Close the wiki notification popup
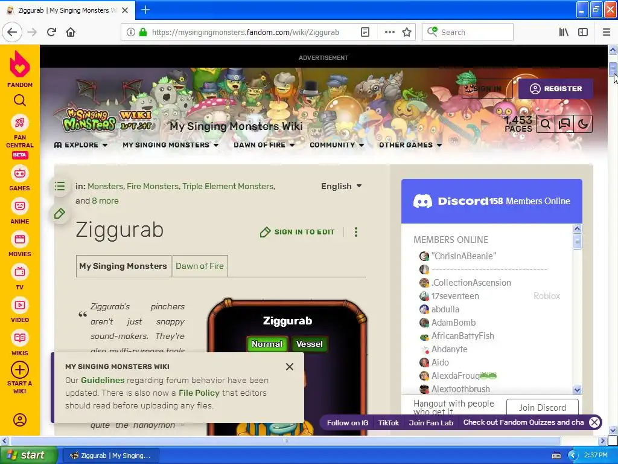Screen dimensions: 618x464 tap(290, 367)
